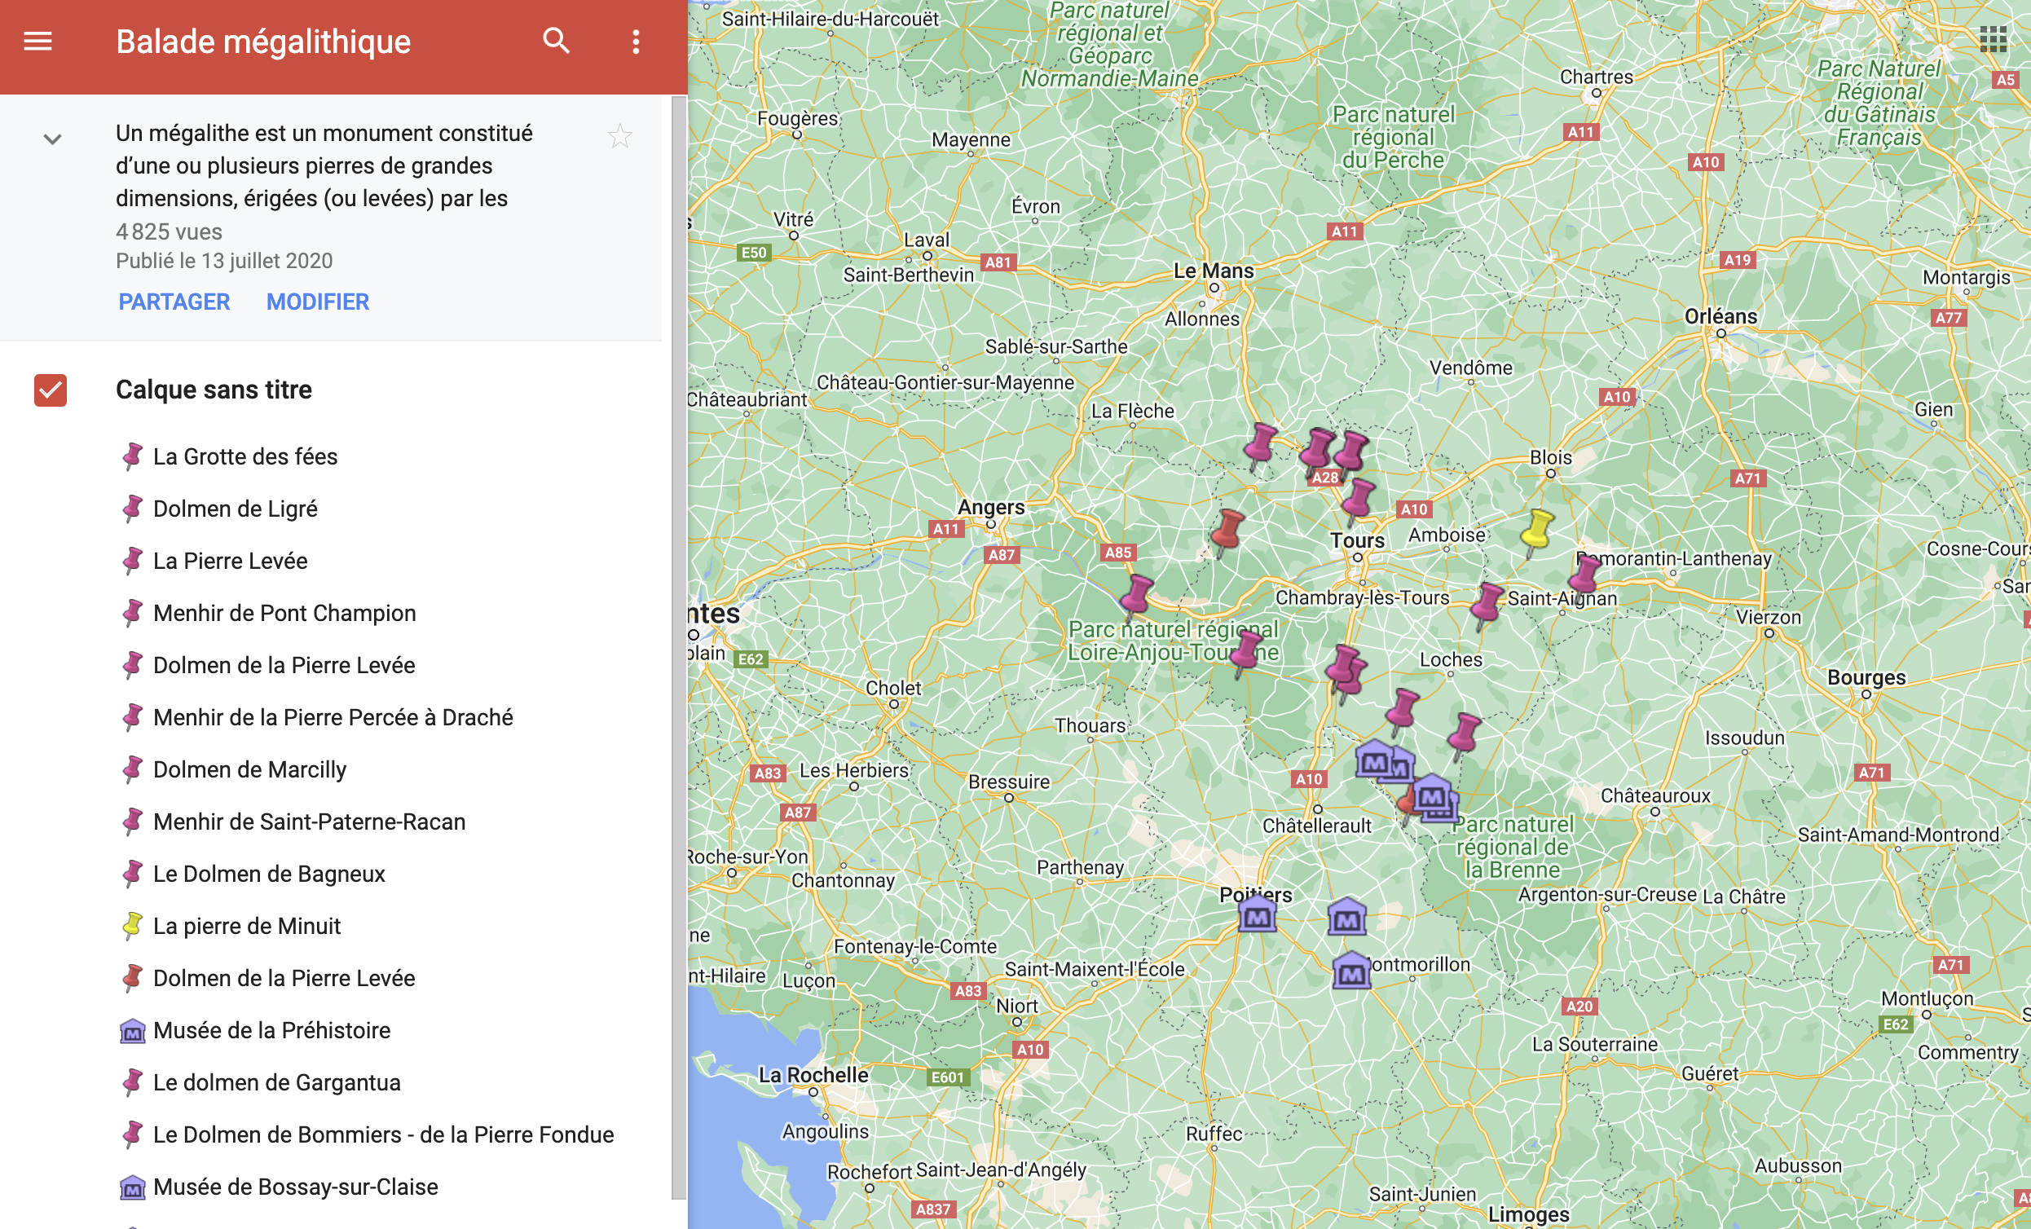Image resolution: width=2031 pixels, height=1229 pixels.
Task: Click the red pin west of Tours
Action: click(x=1228, y=529)
